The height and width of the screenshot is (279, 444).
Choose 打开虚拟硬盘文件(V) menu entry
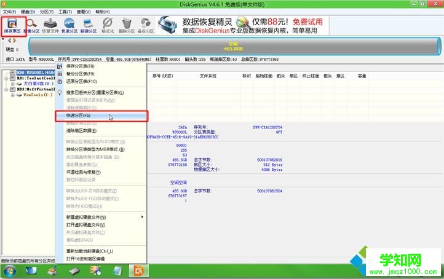pyautogui.click(x=101, y=225)
